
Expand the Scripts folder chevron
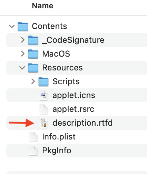pyautogui.click(x=33, y=81)
